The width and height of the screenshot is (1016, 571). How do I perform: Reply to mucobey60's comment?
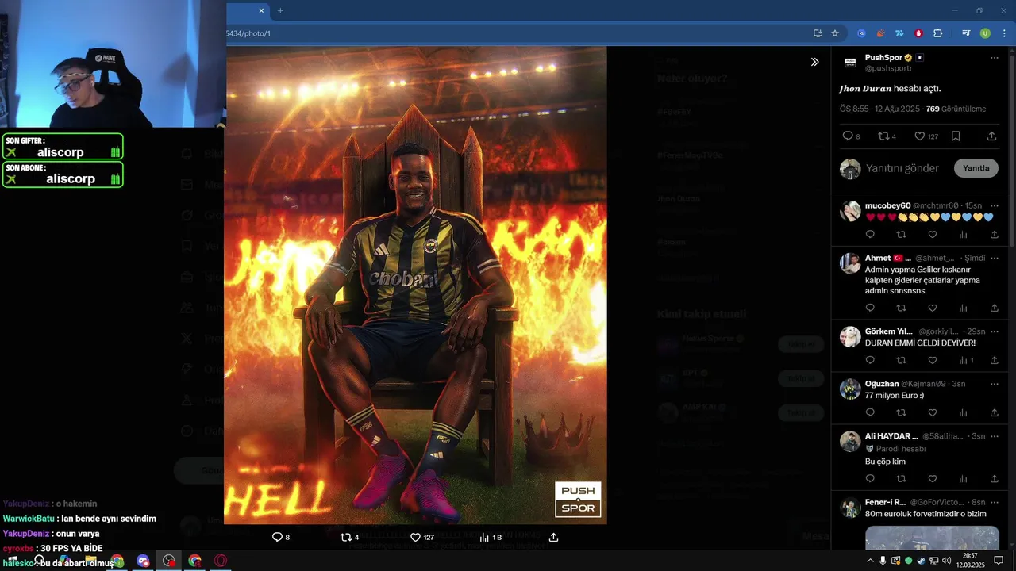pos(870,235)
